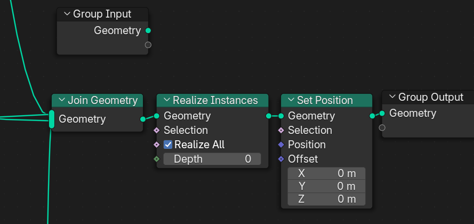This screenshot has height=224, width=474.
Task: Collapse the Group Output node
Action: tap(392, 97)
